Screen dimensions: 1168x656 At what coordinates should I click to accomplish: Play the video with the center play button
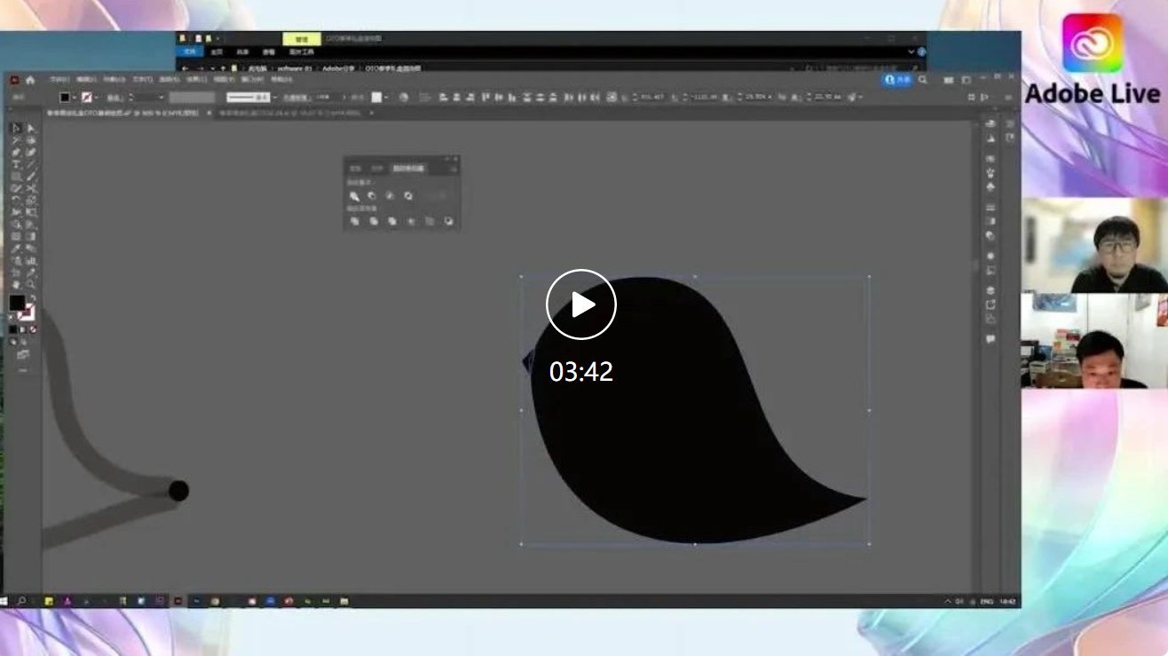pyautogui.click(x=581, y=304)
